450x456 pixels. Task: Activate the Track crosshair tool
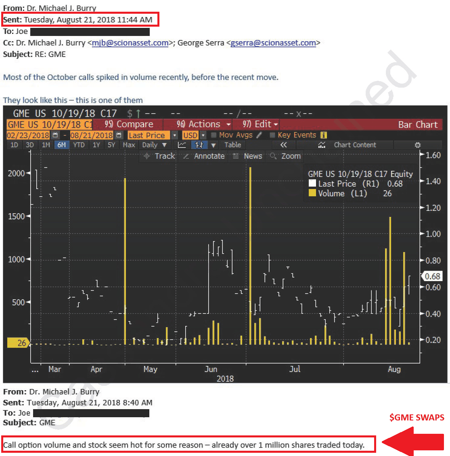pos(159,156)
